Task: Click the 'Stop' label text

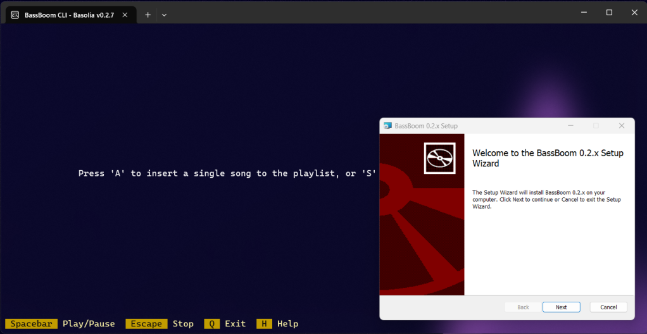Action: tap(183, 324)
